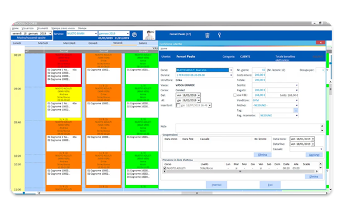343x216 pixels.
Task: Open the Stampa piano vasca menu
Action: [63, 29]
